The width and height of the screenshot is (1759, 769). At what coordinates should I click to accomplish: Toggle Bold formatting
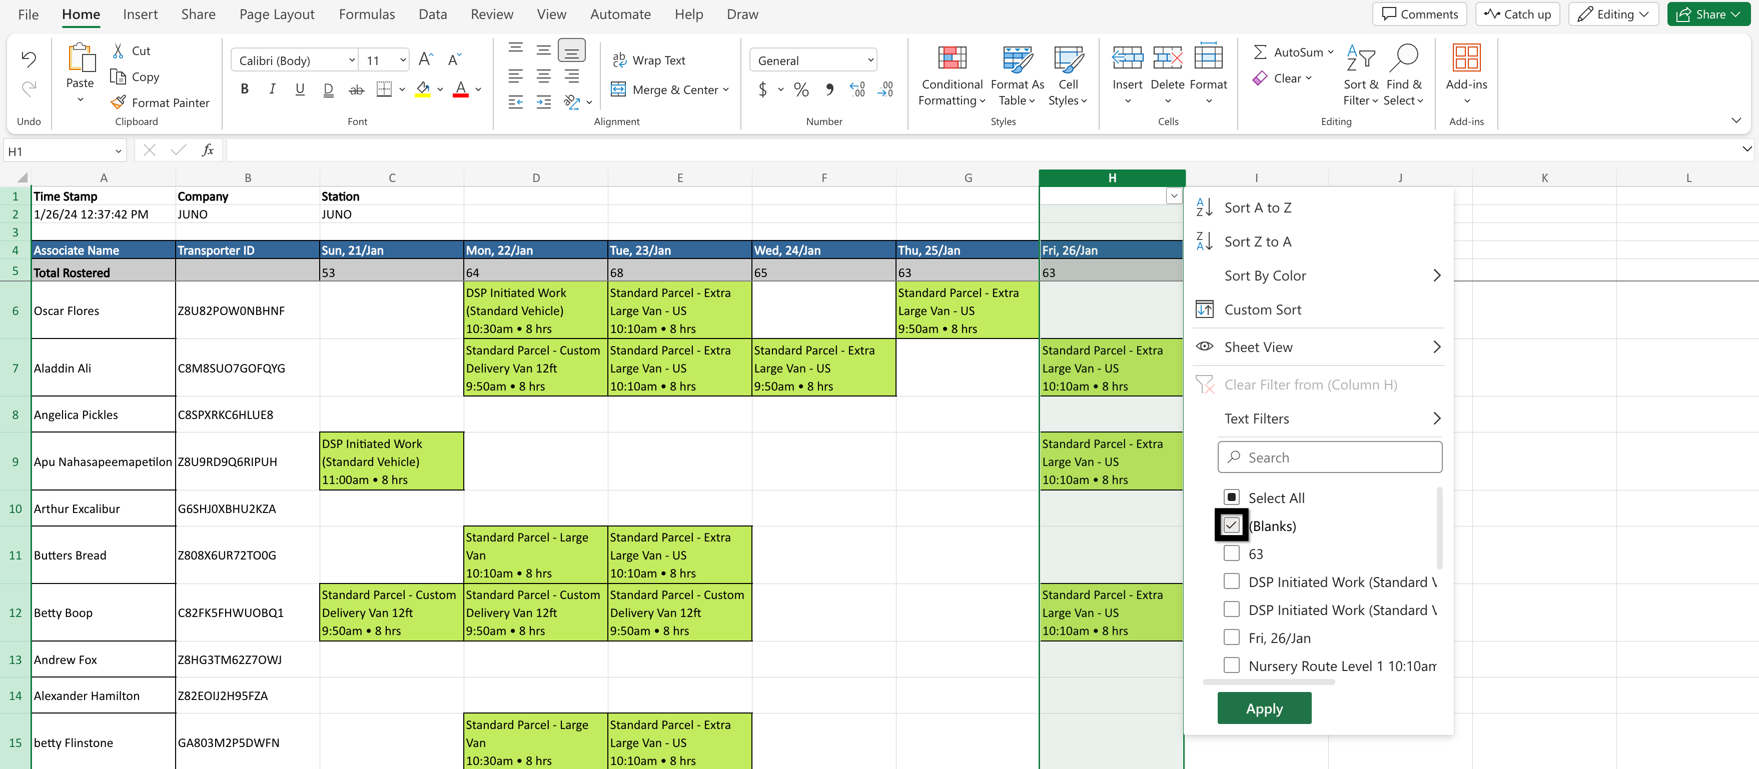click(245, 88)
